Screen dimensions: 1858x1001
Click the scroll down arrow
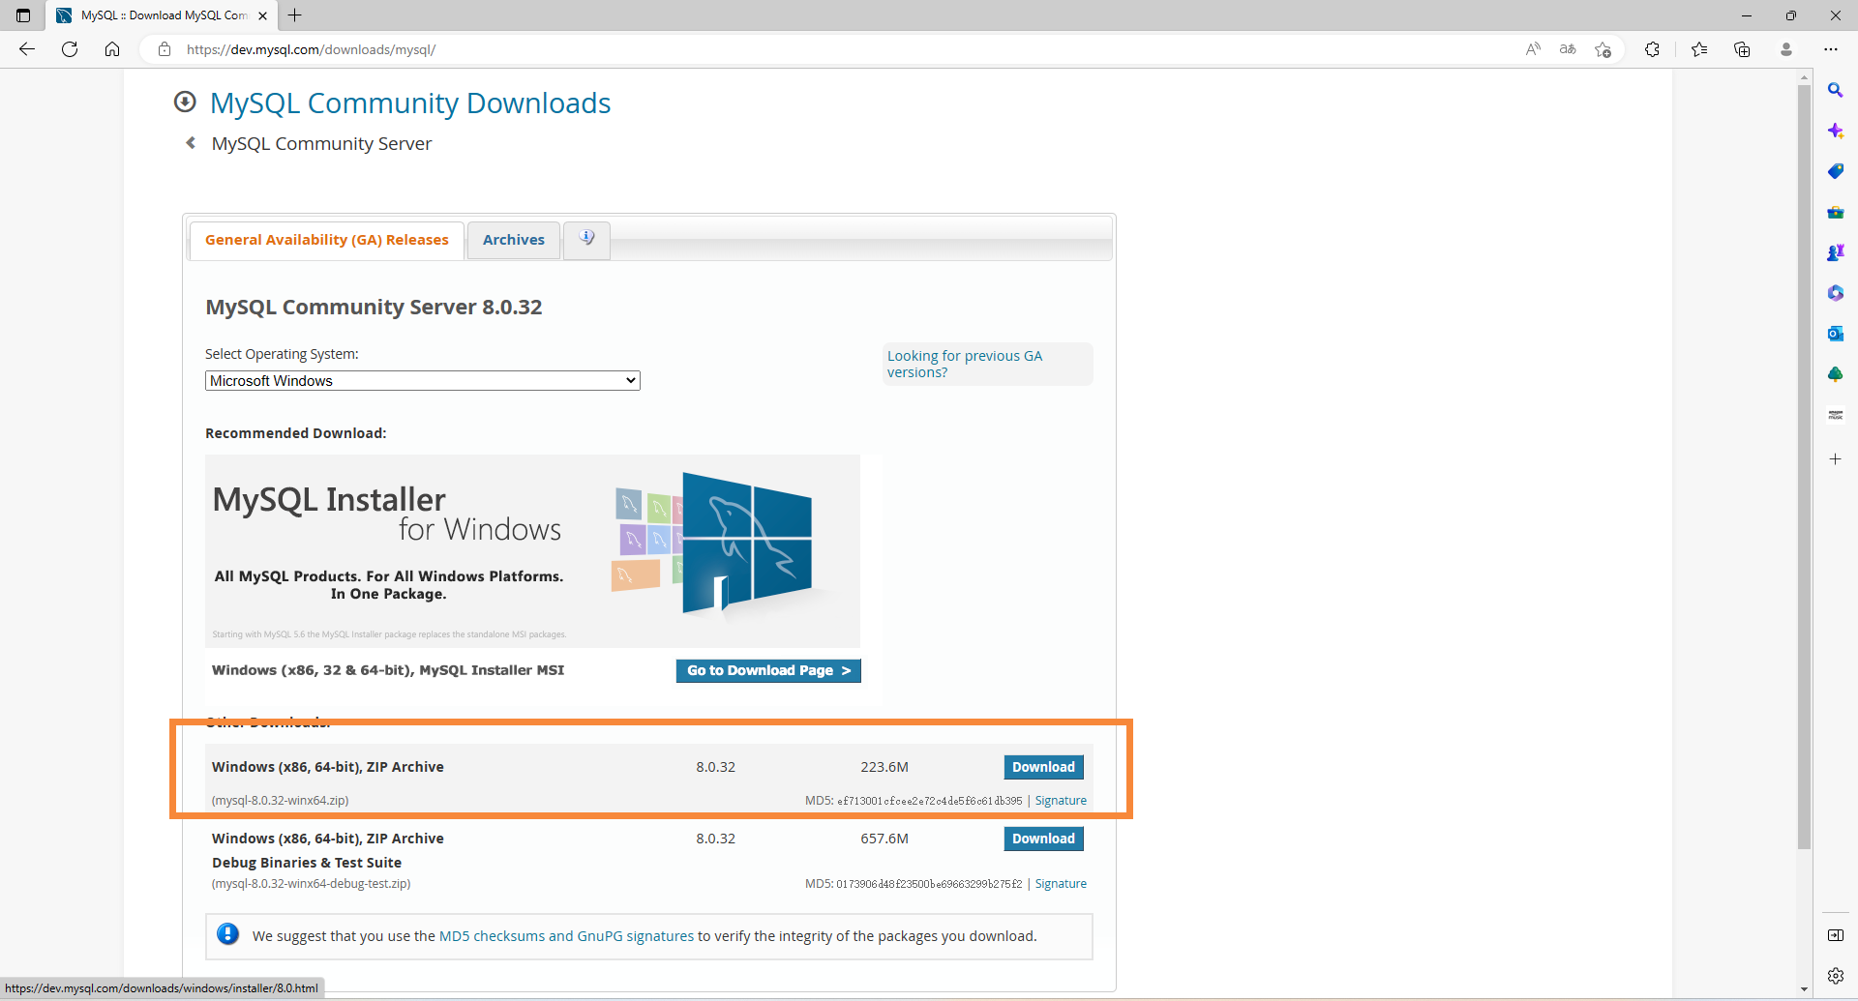pyautogui.click(x=1804, y=989)
